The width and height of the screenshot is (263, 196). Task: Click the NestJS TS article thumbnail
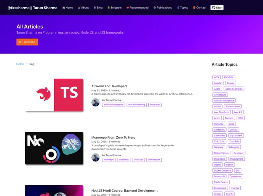click(x=54, y=95)
